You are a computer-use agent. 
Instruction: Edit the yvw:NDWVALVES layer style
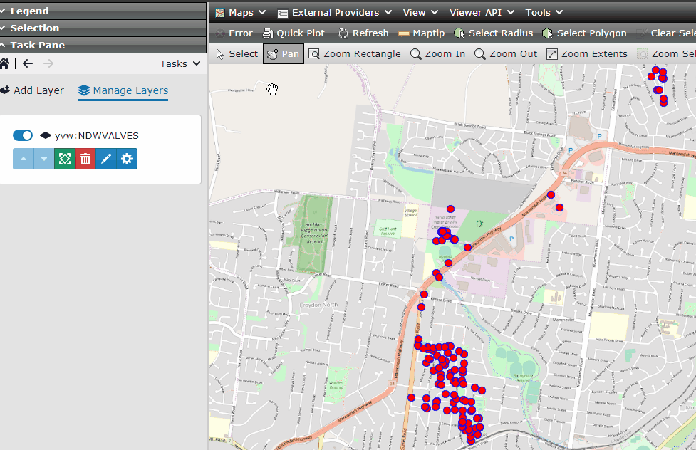click(105, 159)
